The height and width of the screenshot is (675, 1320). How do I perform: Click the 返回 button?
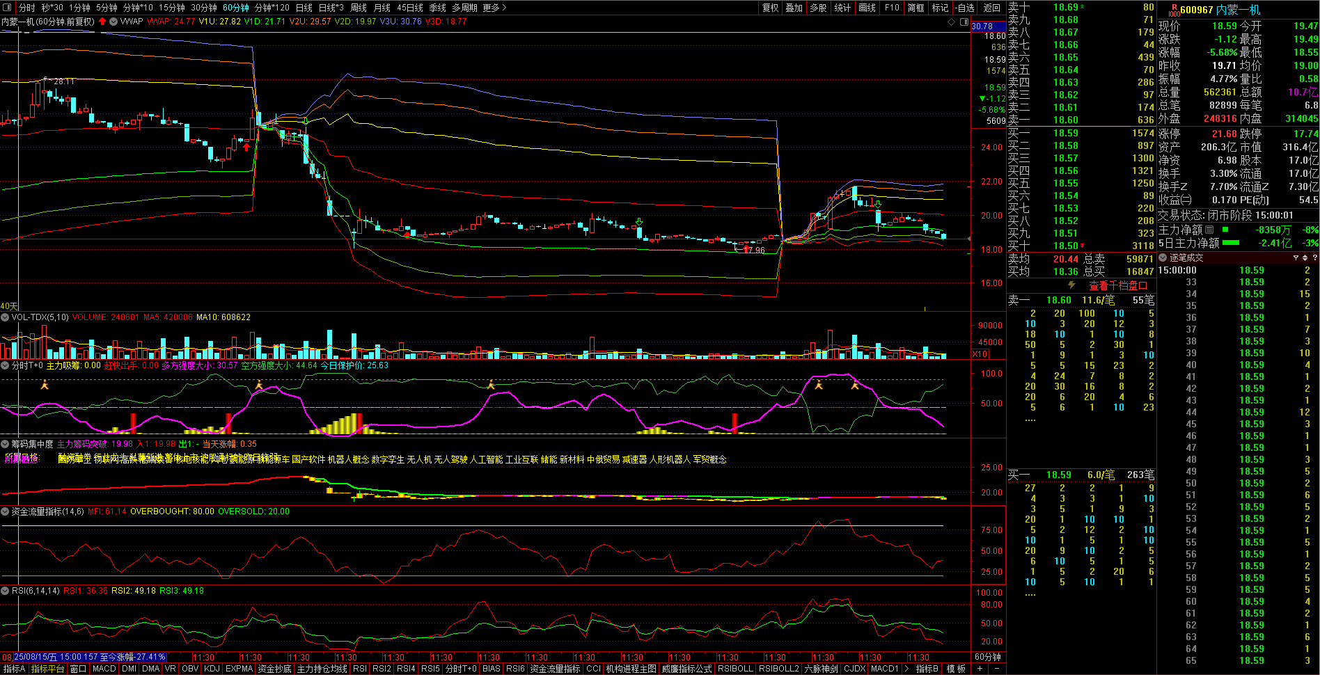(x=991, y=8)
